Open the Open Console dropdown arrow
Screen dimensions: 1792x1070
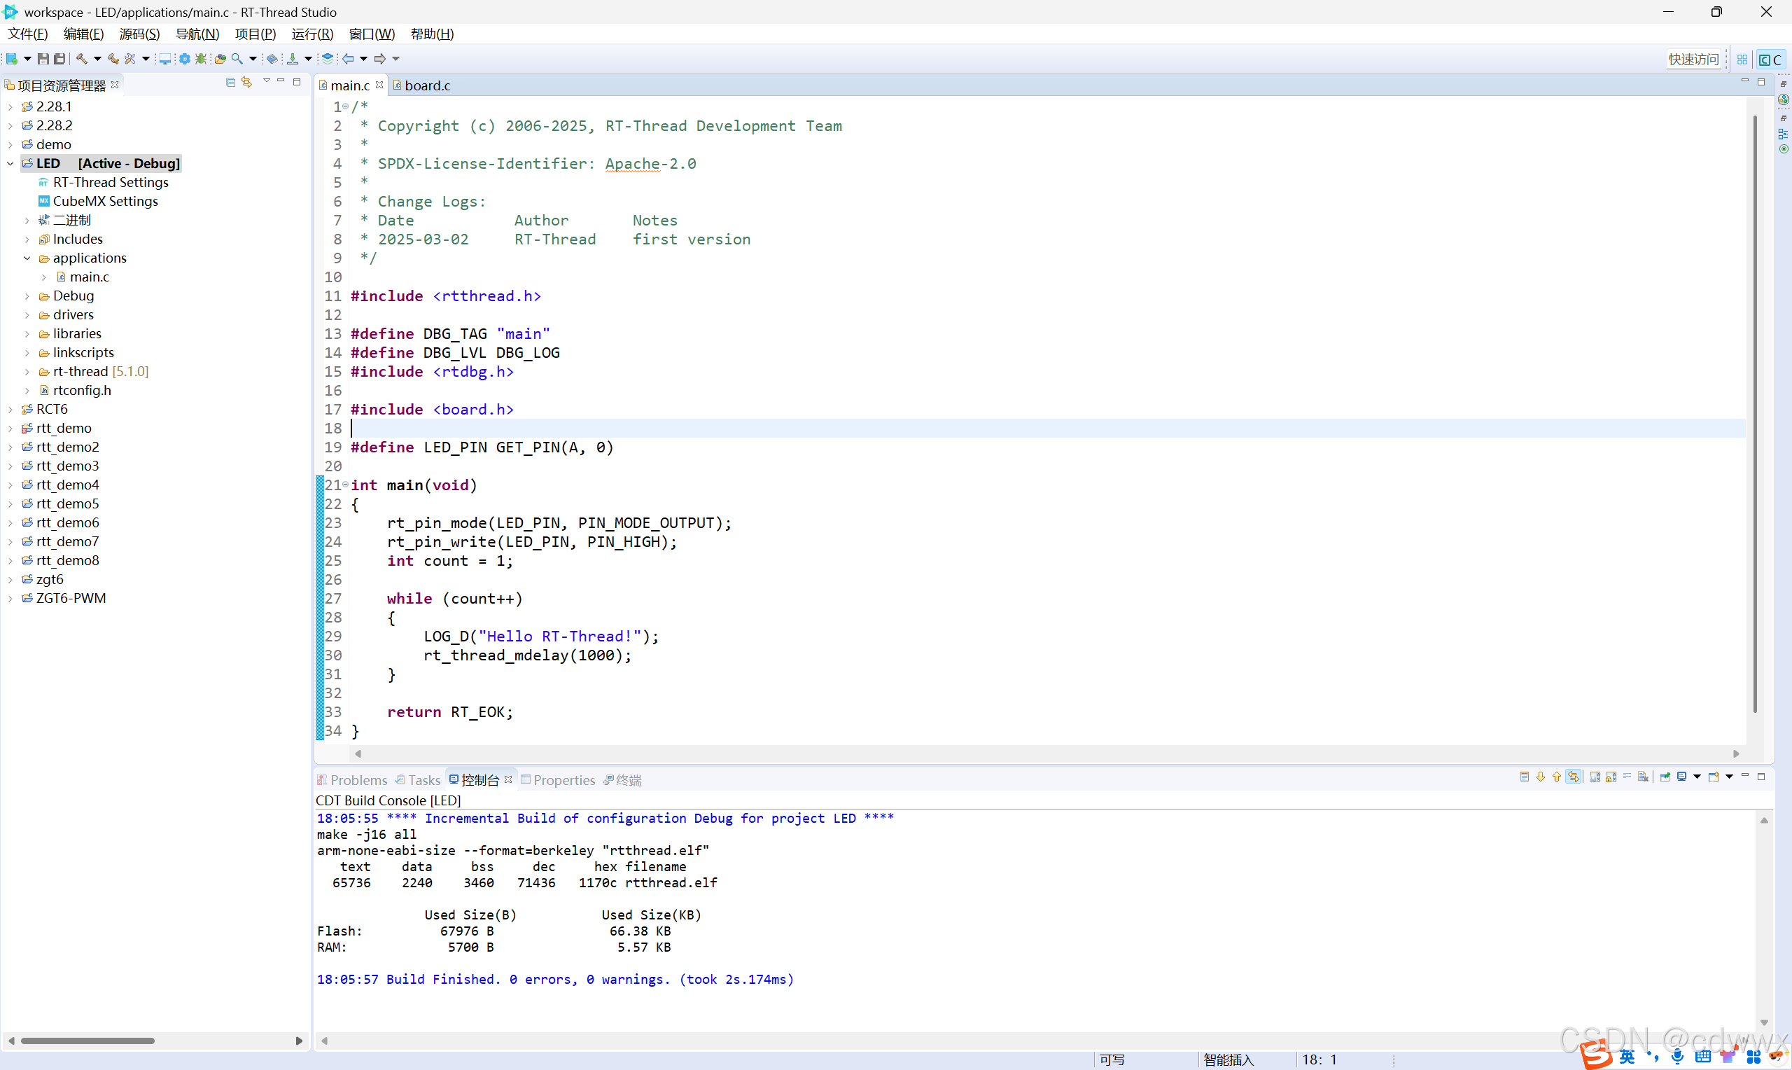pos(1728,777)
